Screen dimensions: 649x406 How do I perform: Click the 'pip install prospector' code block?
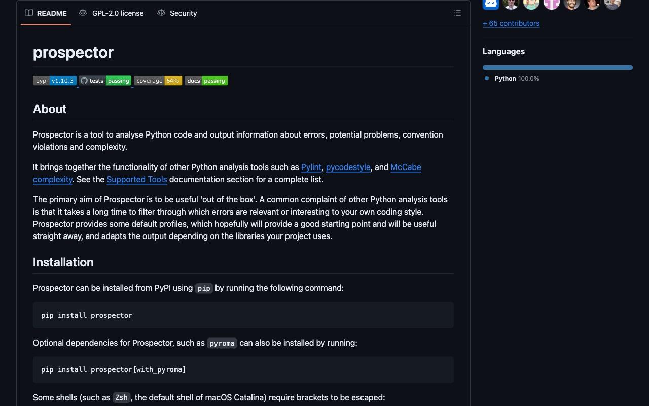pyautogui.click(x=243, y=315)
